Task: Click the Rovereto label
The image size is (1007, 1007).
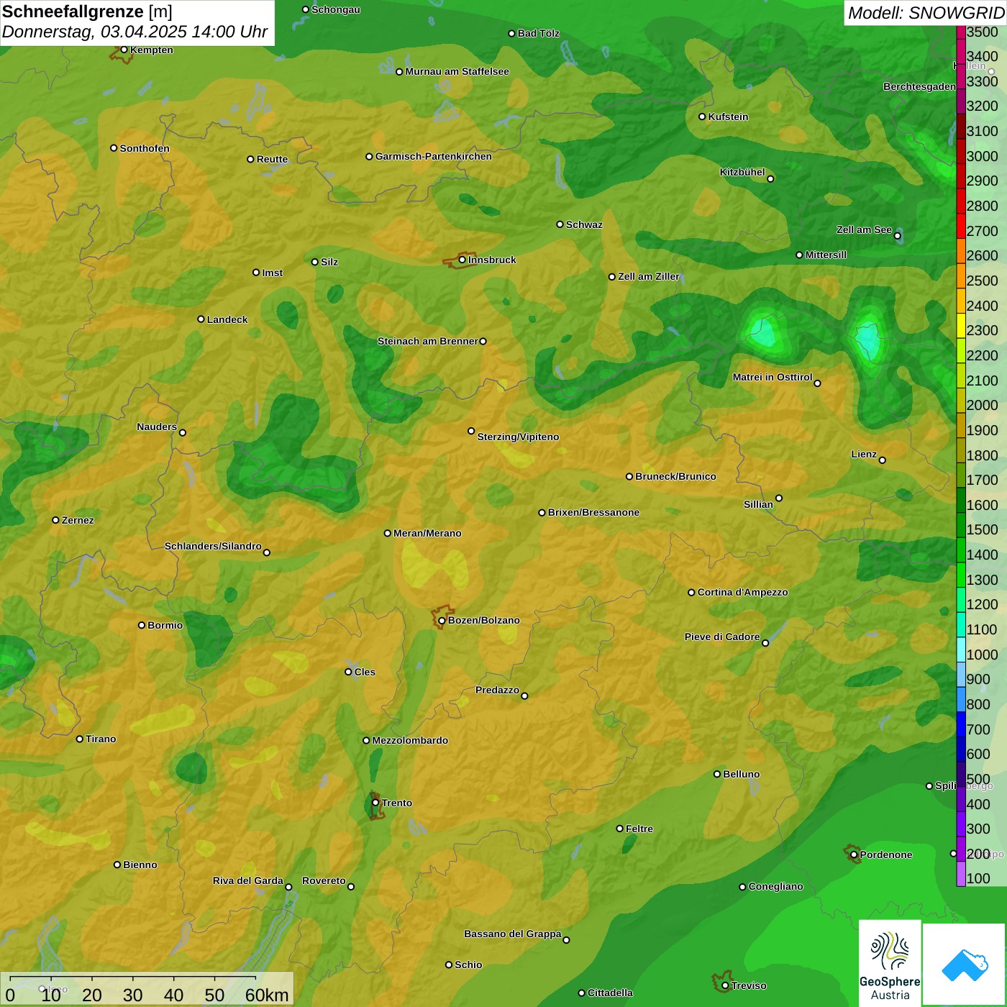Action: click(x=324, y=880)
